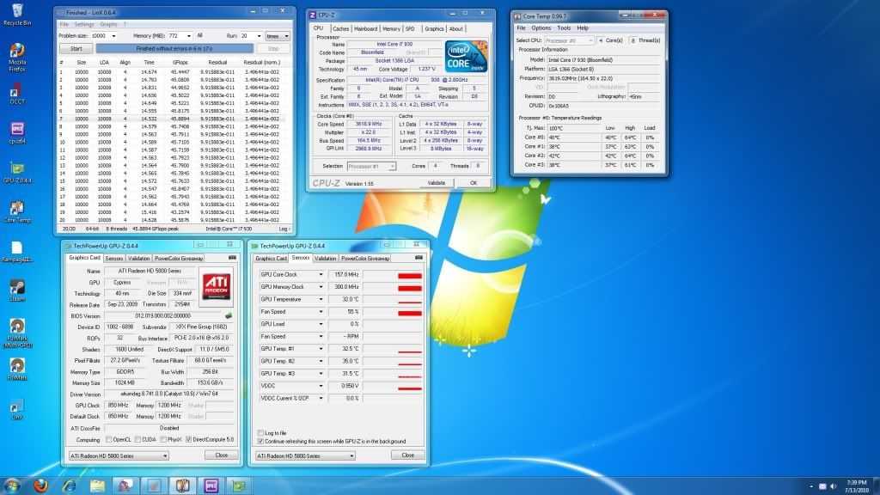Open the CPU-Z processor Selection dropdown
The image size is (880, 495).
(371, 166)
